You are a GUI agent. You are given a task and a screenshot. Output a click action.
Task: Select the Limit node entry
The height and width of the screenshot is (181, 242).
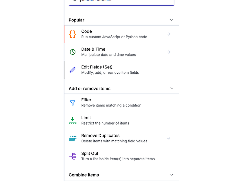122,120
